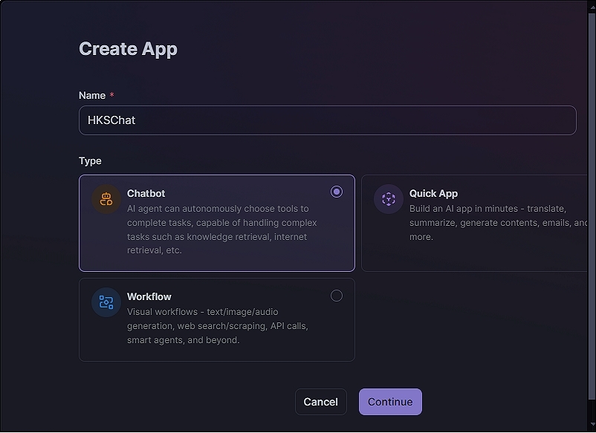Click the right scrollbar track
The width and height of the screenshot is (596, 433).
591,223
